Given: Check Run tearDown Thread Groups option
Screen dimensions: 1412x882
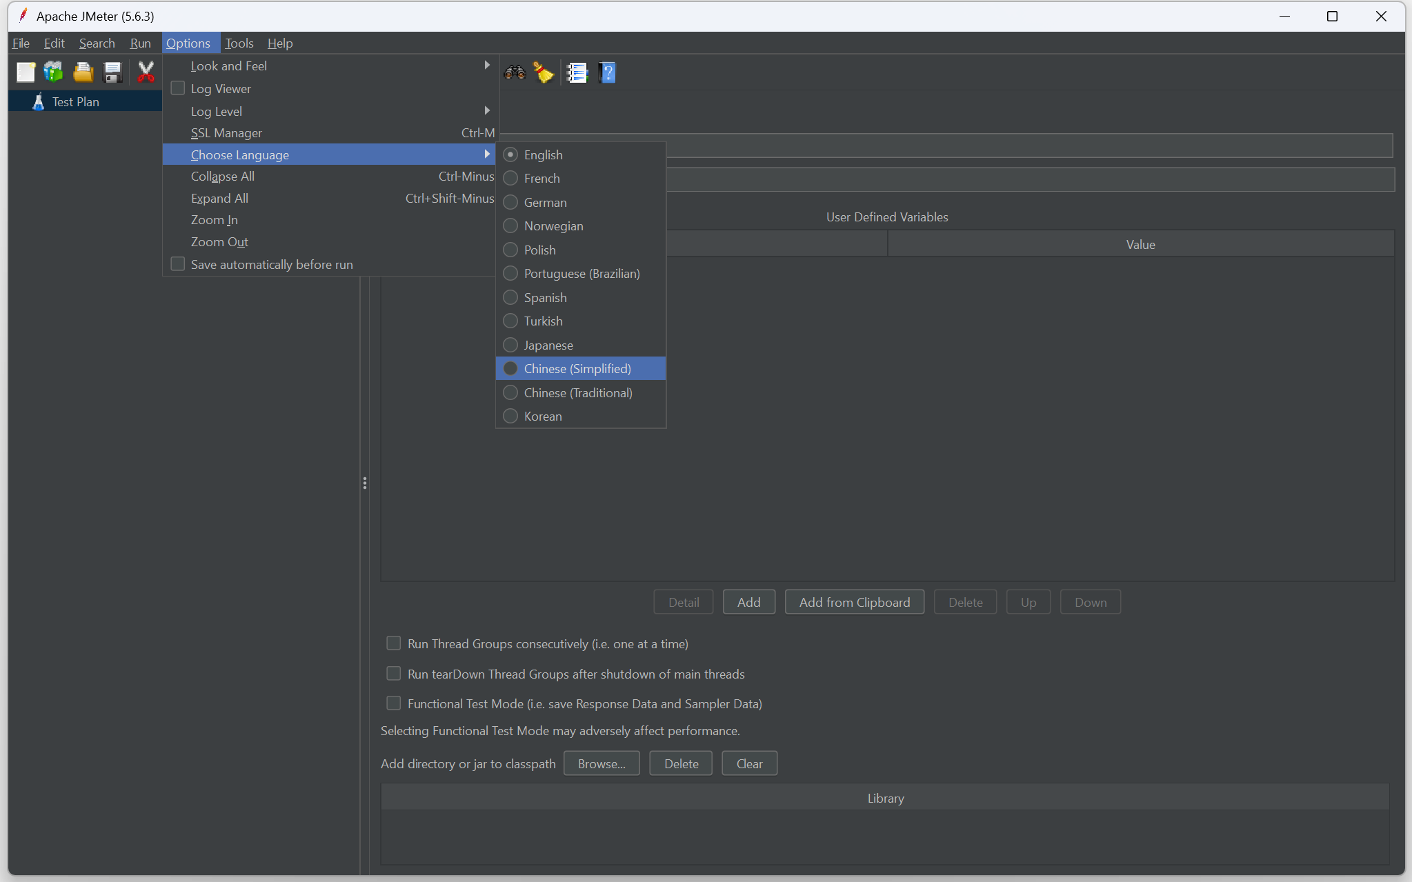Looking at the screenshot, I should (393, 674).
